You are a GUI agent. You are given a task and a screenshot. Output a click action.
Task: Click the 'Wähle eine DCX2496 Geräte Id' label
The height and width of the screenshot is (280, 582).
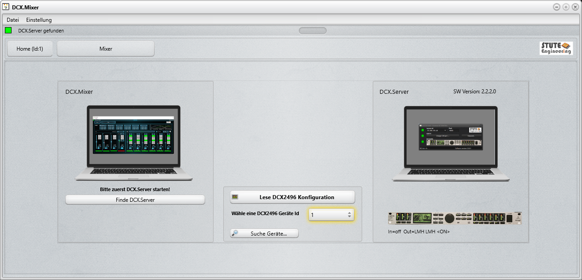click(x=265, y=213)
